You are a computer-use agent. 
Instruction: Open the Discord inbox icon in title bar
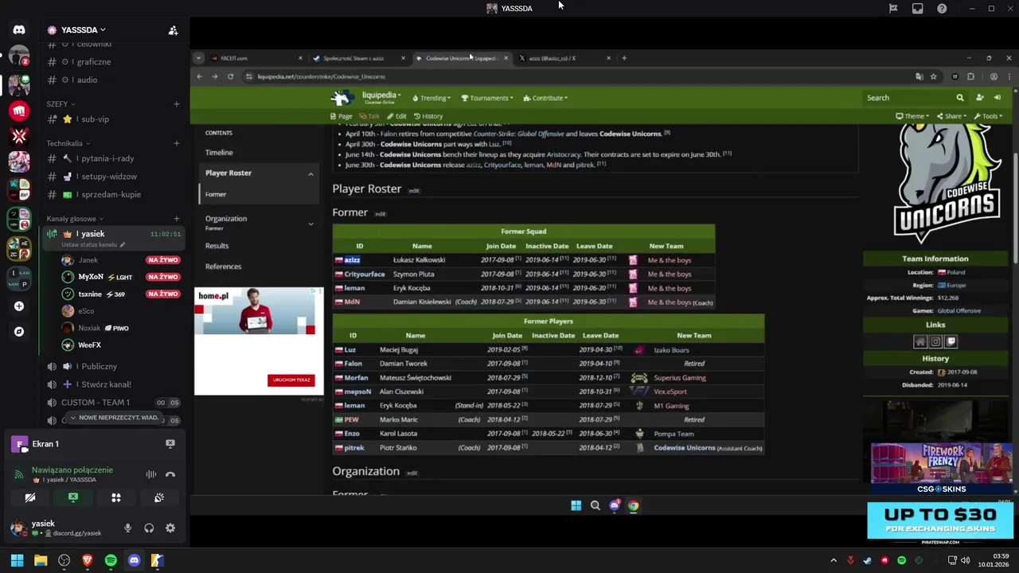pyautogui.click(x=917, y=9)
